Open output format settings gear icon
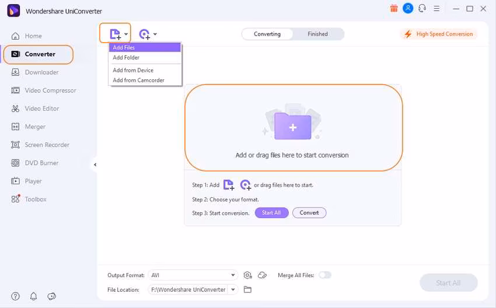 [247, 275]
